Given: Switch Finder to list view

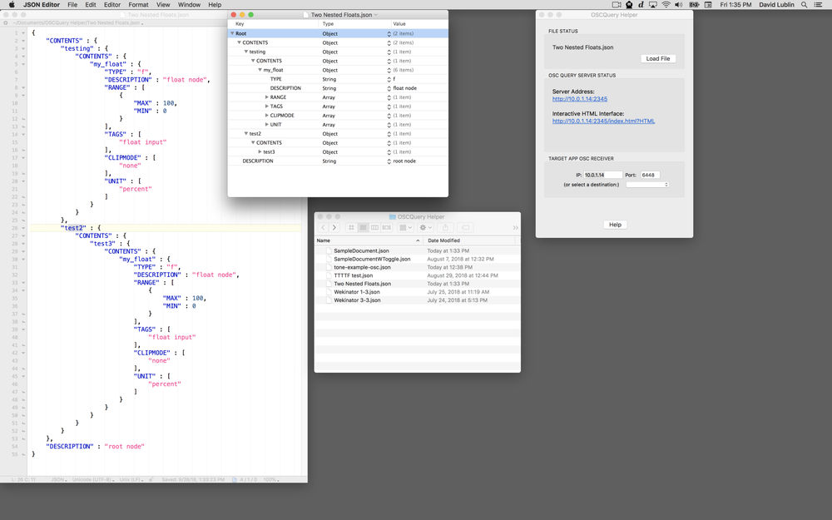Looking at the screenshot, I should (363, 228).
